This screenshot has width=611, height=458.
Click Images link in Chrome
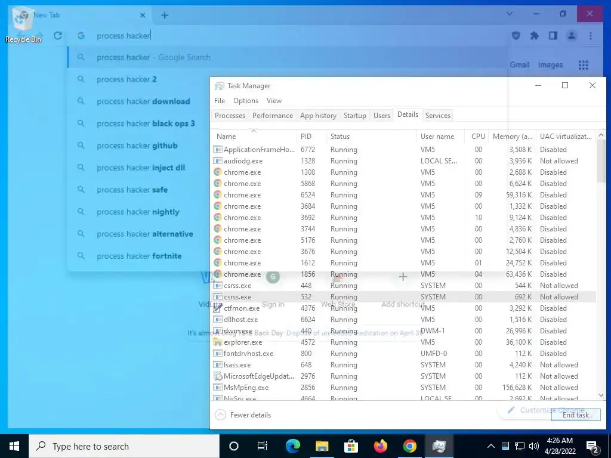[550, 65]
